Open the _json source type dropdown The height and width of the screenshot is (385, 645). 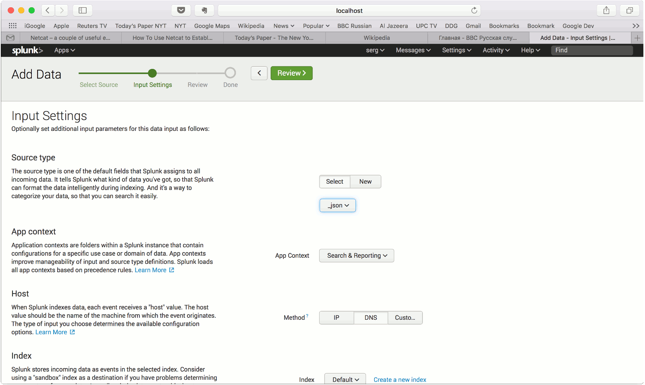pyautogui.click(x=338, y=205)
